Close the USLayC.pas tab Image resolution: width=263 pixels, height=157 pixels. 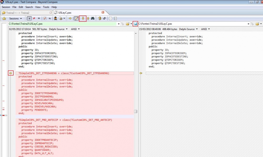103,12
